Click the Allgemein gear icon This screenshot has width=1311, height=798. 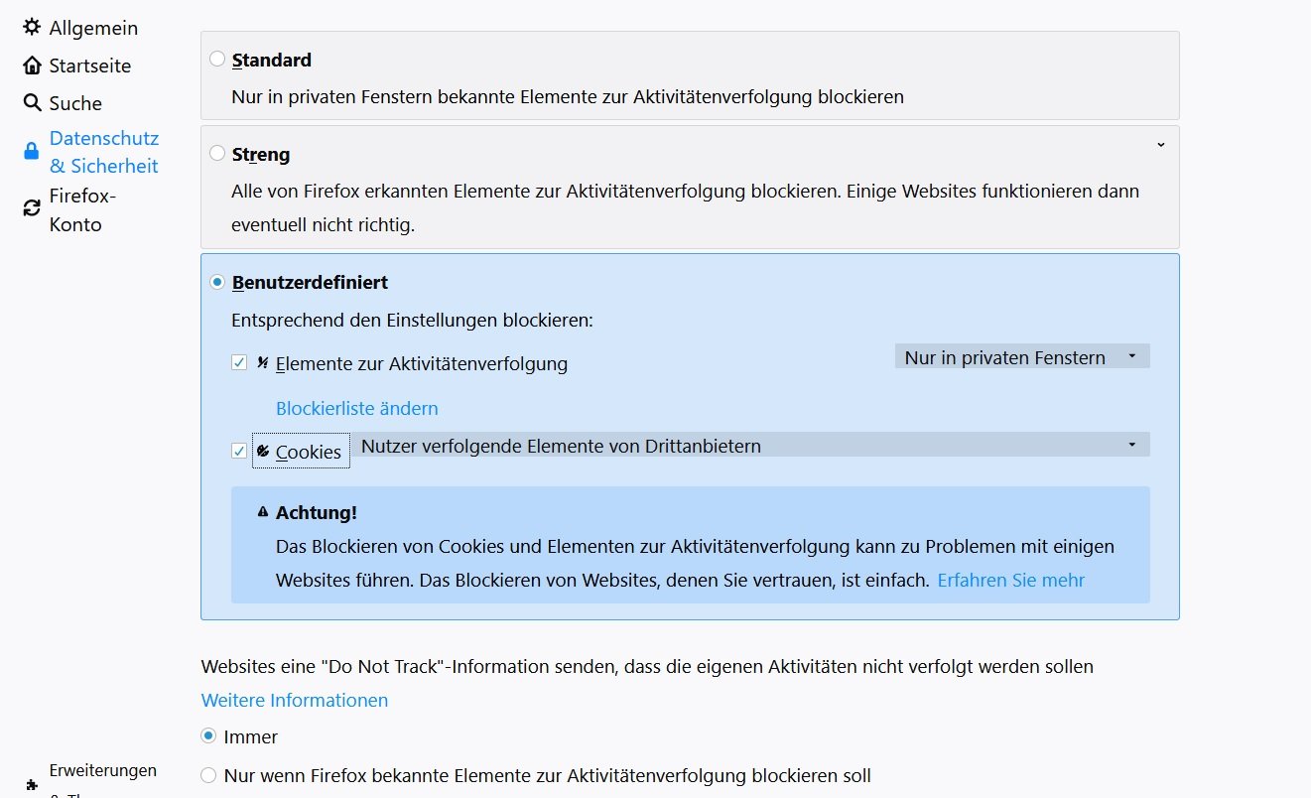(x=32, y=28)
